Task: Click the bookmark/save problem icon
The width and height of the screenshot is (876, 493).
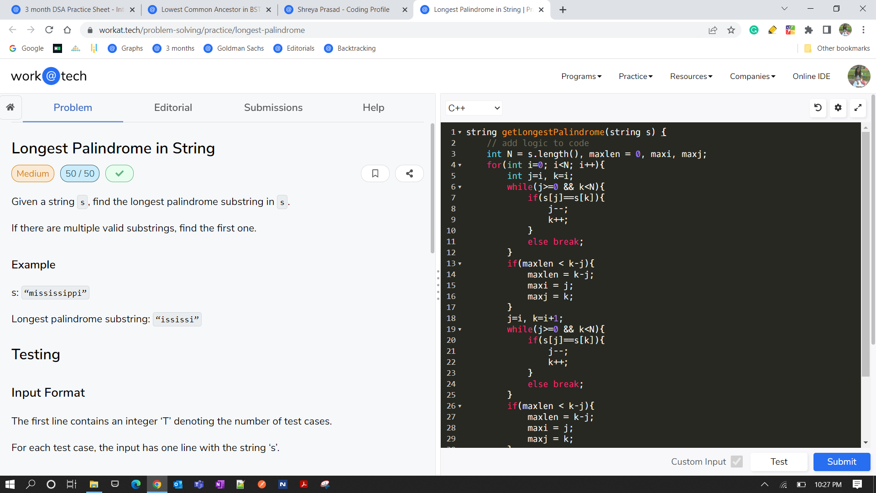Action: click(375, 173)
